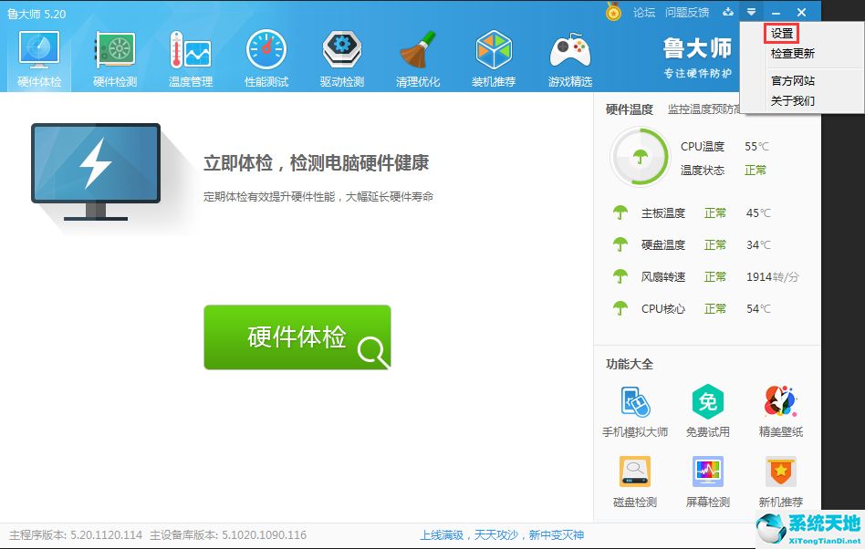Screen dimensions: 865x549
Task: Open 游戏精选 section
Action: click(569, 55)
